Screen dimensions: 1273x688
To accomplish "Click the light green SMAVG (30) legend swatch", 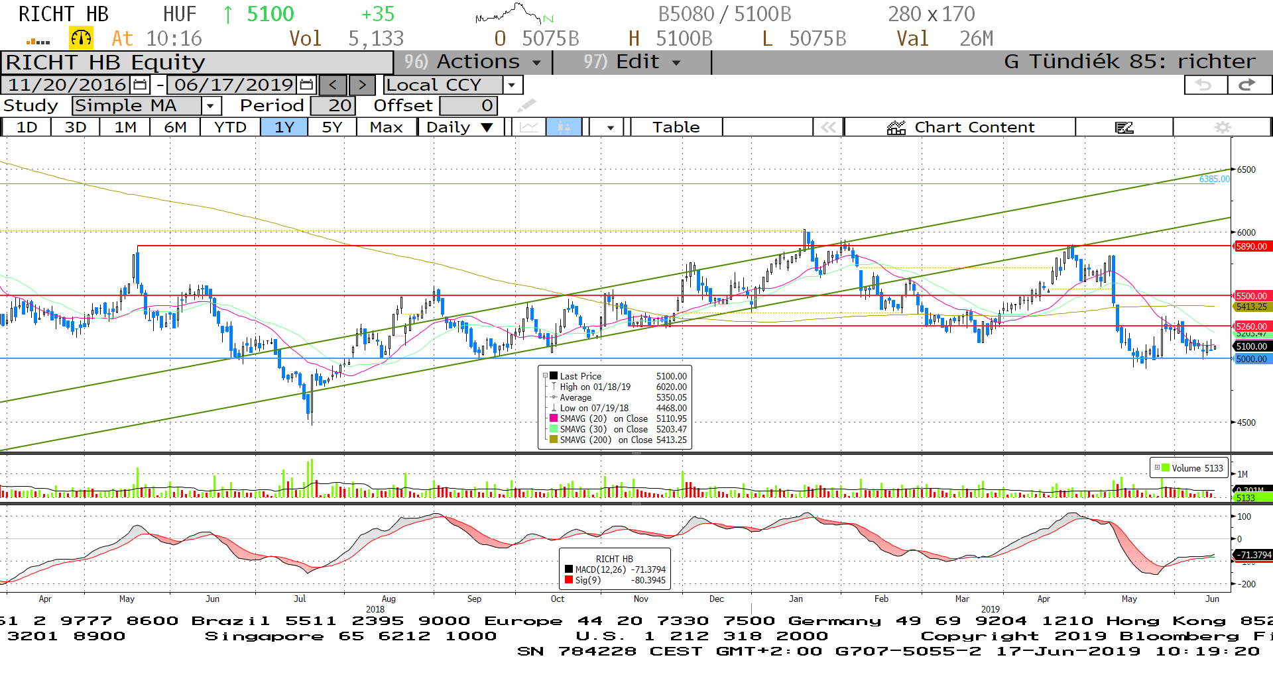I will tap(554, 429).
